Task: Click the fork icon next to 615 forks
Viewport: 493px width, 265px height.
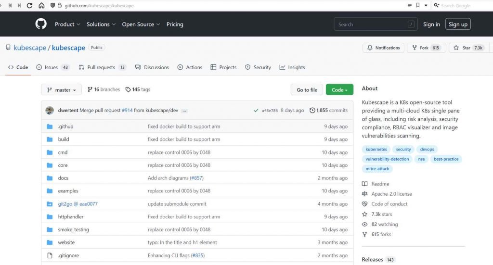Action: tap(365, 234)
